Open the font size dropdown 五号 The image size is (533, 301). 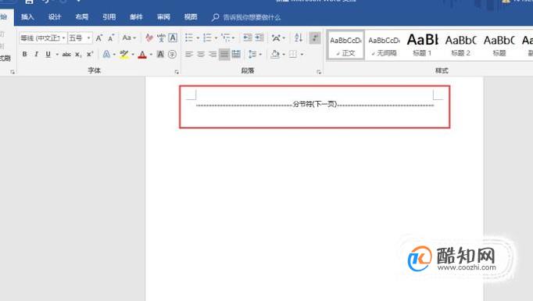[88, 38]
